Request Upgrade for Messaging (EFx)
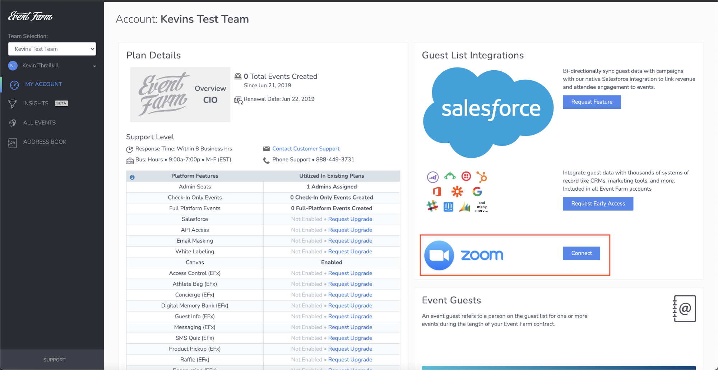The height and width of the screenshot is (370, 718). coord(350,327)
